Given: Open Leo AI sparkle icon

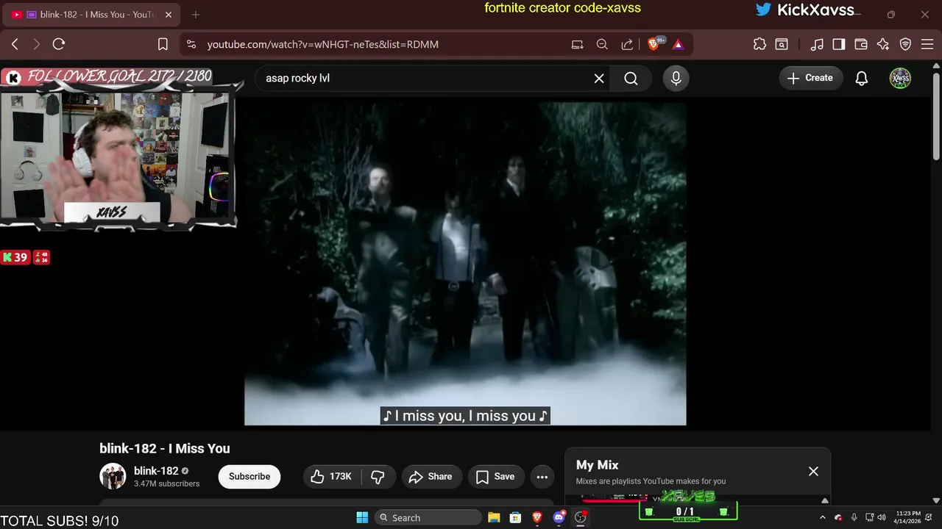Looking at the screenshot, I should [883, 44].
